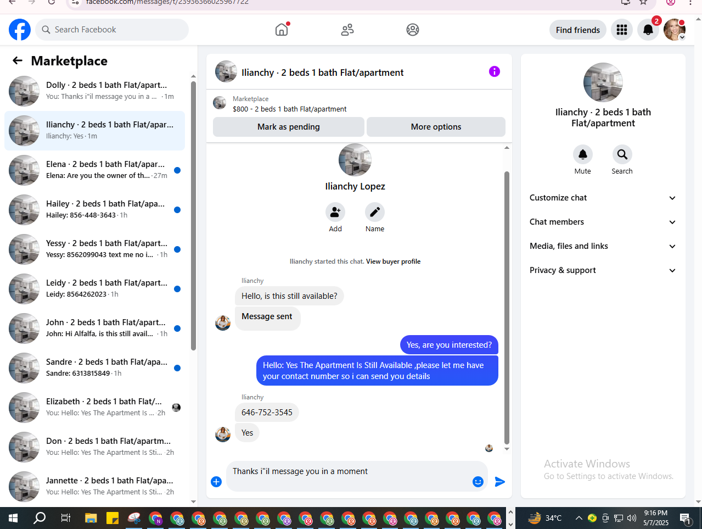Viewport: 702px width, 529px height.
Task: Open Task View on the taskbar
Action: 65,518
